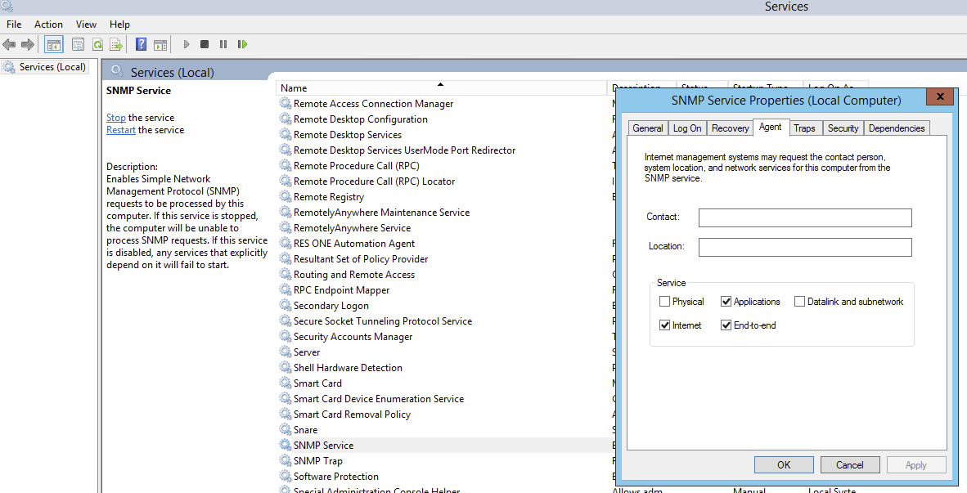Toggle the Datalink and subnetwork checkbox

tap(800, 302)
